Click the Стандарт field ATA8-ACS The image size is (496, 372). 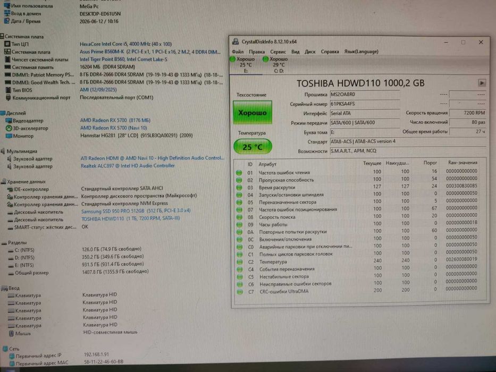point(408,141)
